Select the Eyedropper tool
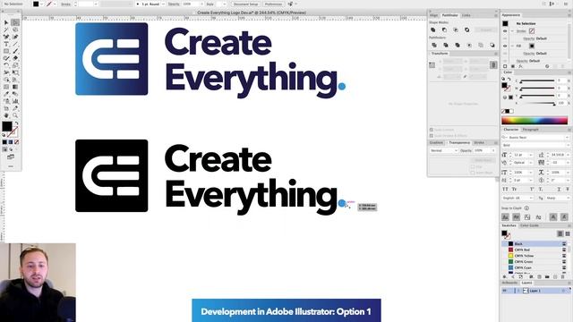Image resolution: width=573 pixels, height=322 pixels. (x=6, y=94)
